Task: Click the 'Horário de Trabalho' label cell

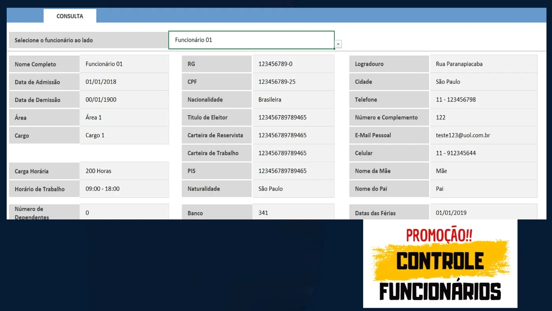Action: tap(44, 189)
